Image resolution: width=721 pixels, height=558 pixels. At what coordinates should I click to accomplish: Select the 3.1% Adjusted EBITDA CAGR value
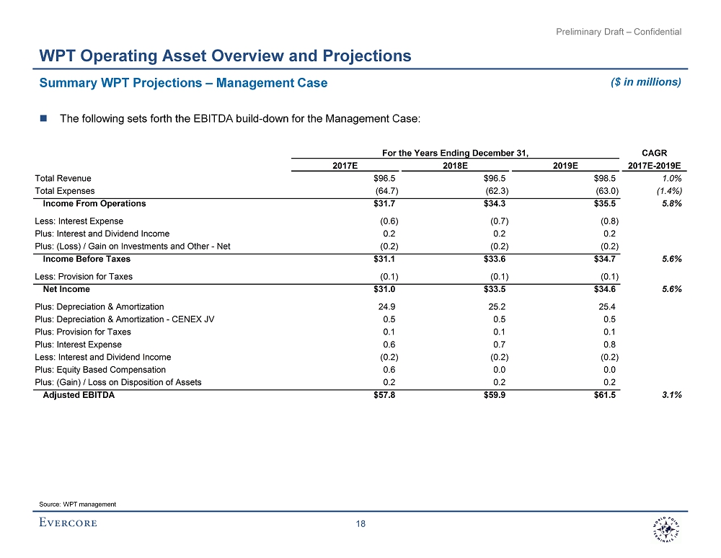pos(672,395)
